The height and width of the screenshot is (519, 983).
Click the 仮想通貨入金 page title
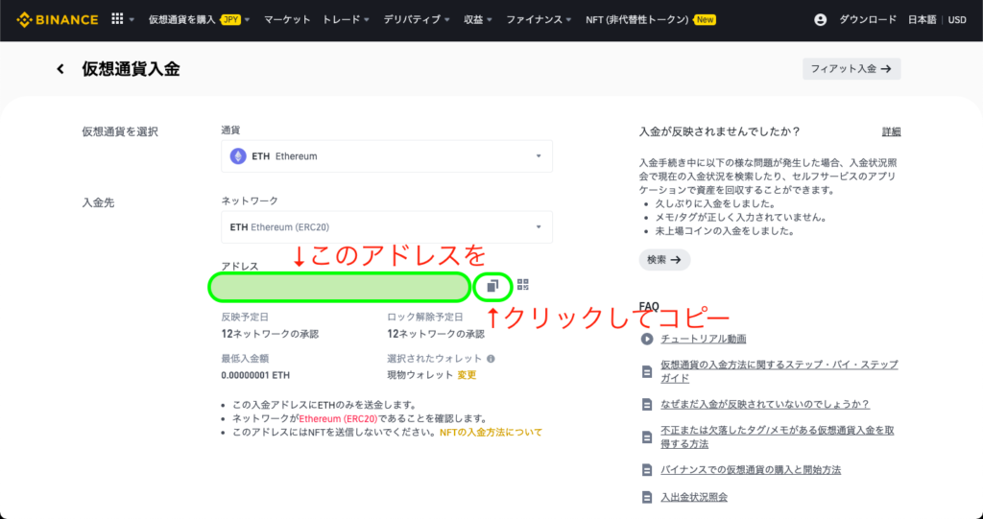tap(131, 69)
